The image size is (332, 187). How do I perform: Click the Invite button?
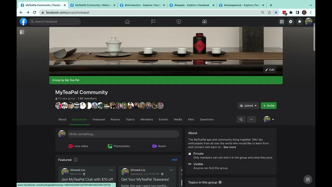coord(269,106)
